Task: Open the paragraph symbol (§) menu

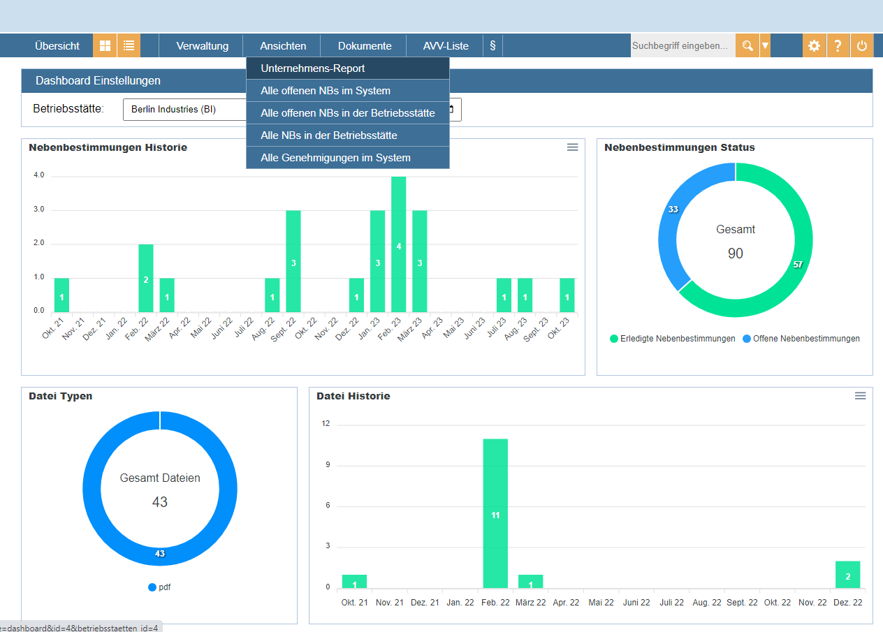Action: 492,46
